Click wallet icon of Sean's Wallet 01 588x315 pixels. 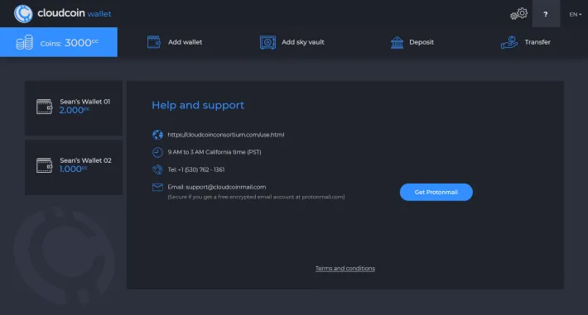(44, 107)
